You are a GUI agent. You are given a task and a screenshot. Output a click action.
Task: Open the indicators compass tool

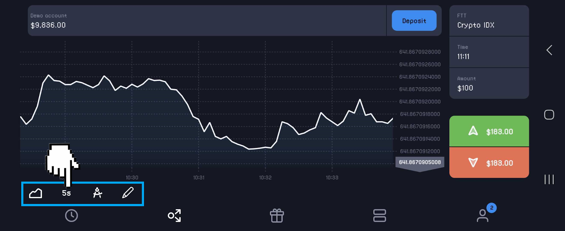(97, 193)
